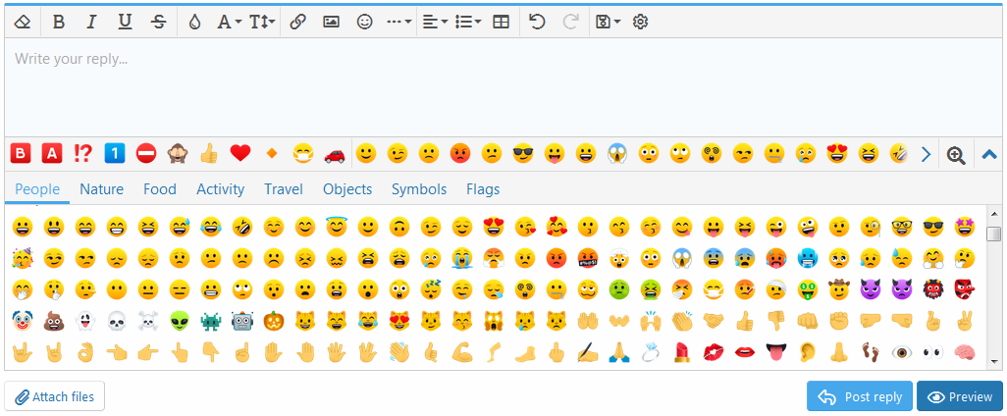Expand the text alignment dropdown
Viewport: 1007px width, 416px height.
(x=434, y=21)
